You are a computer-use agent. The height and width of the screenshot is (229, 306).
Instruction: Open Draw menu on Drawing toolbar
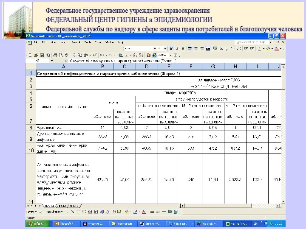coord(32,212)
